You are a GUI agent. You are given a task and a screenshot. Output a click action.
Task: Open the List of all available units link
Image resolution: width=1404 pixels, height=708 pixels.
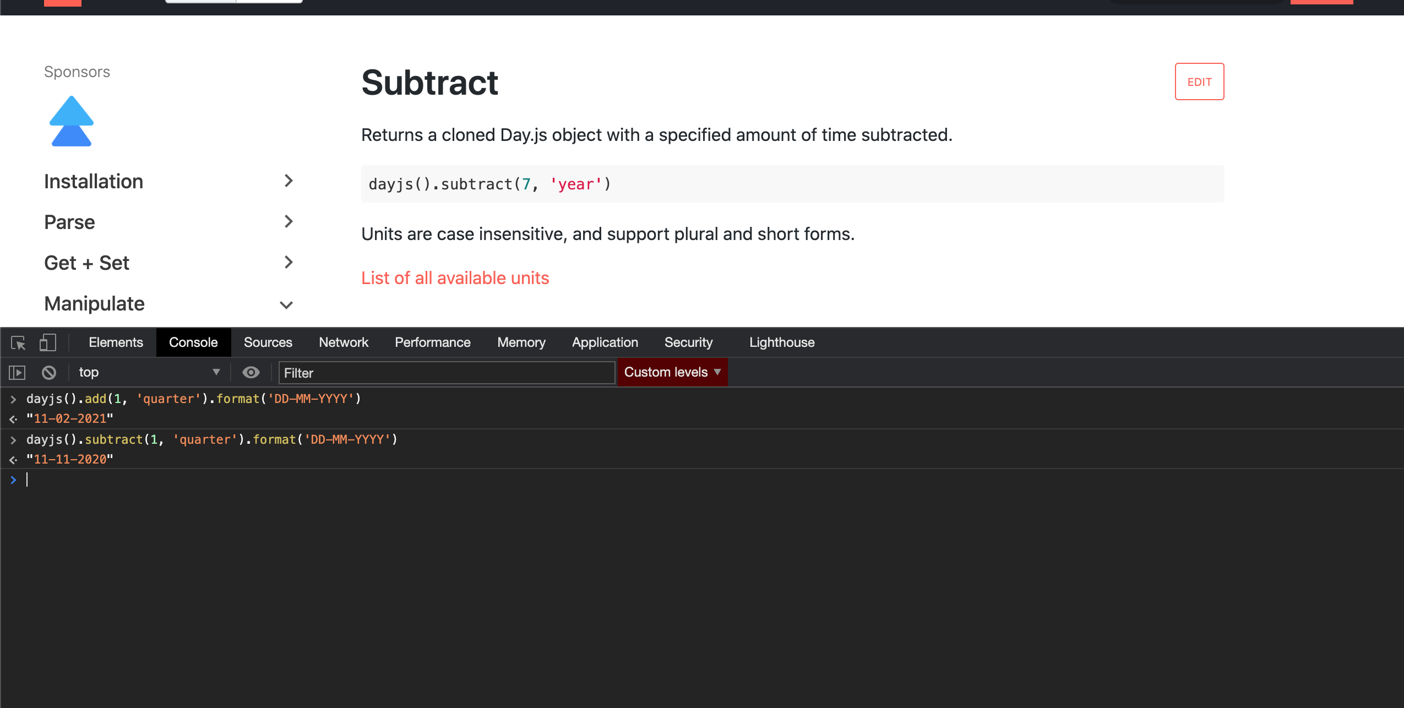(455, 278)
